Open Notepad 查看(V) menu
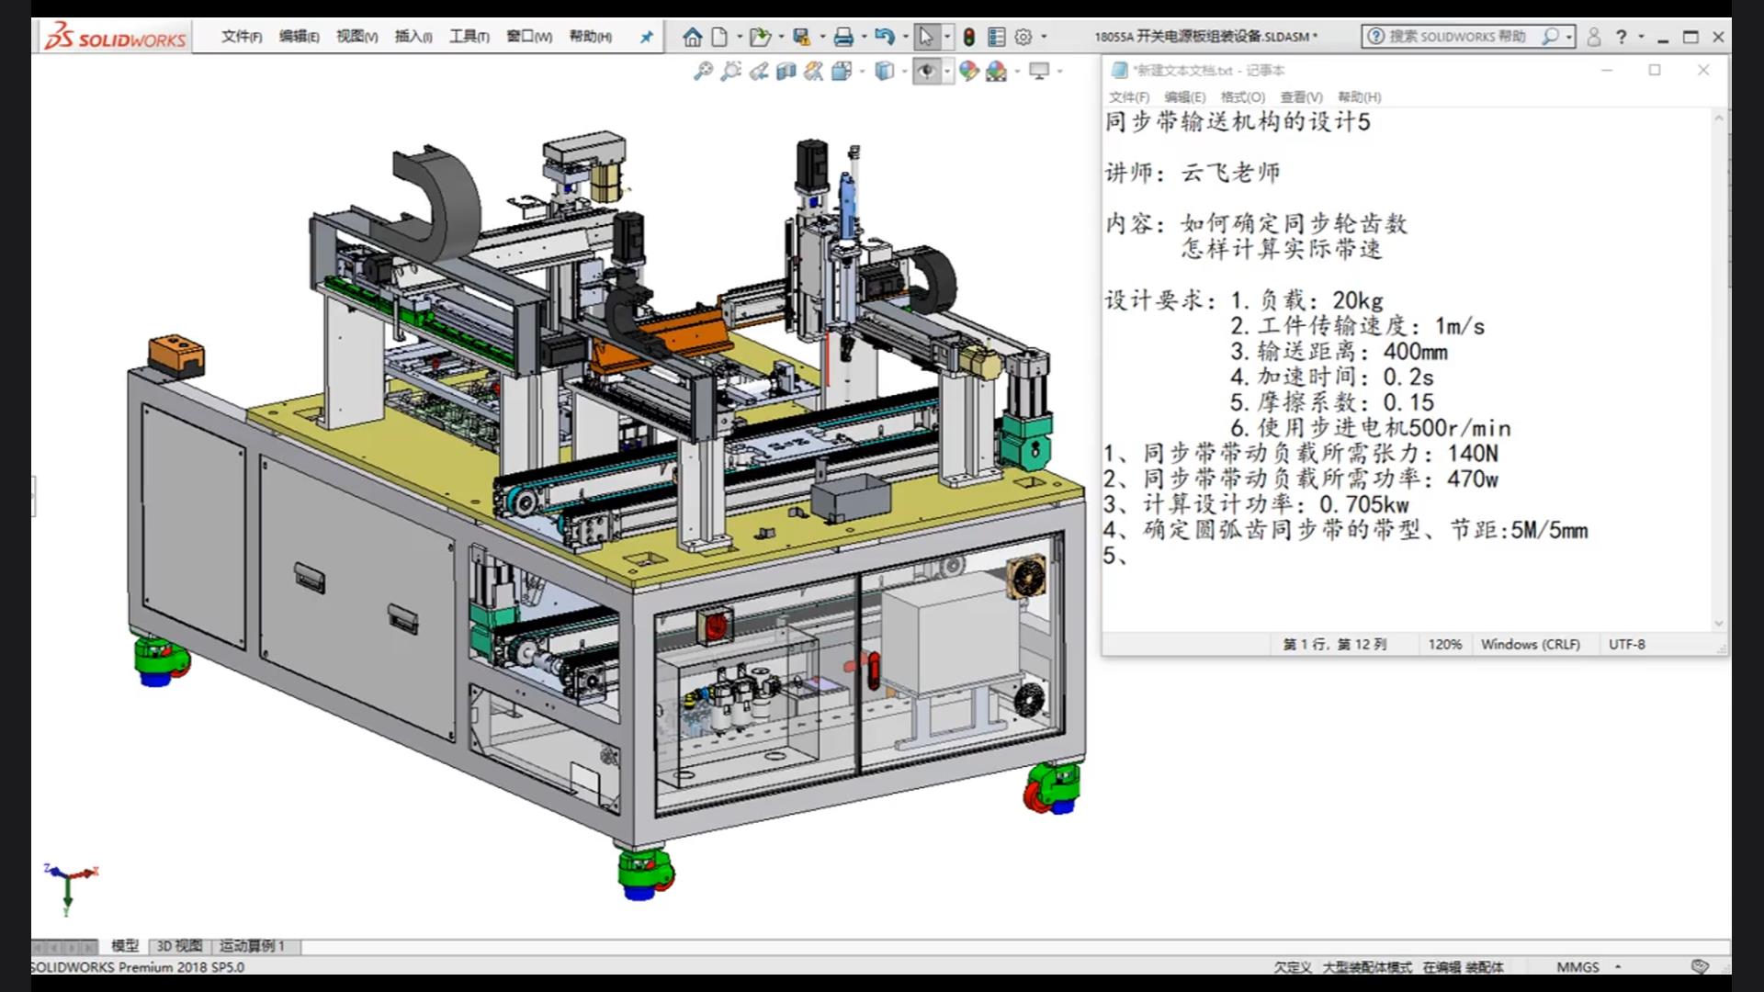Screen dimensions: 1764x992 point(1302,96)
